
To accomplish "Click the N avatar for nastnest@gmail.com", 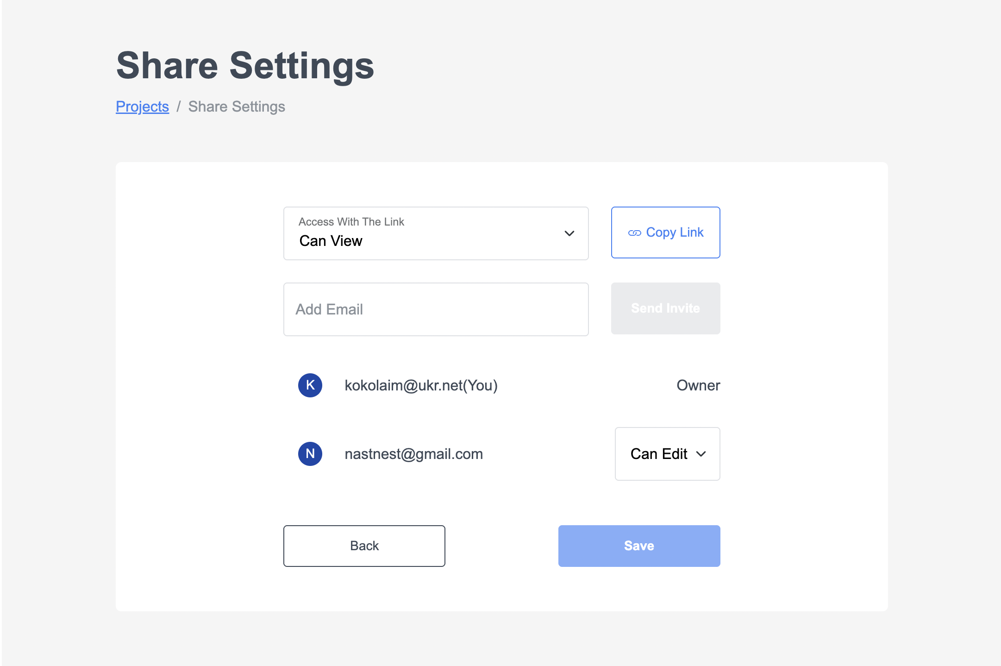I will coord(310,454).
